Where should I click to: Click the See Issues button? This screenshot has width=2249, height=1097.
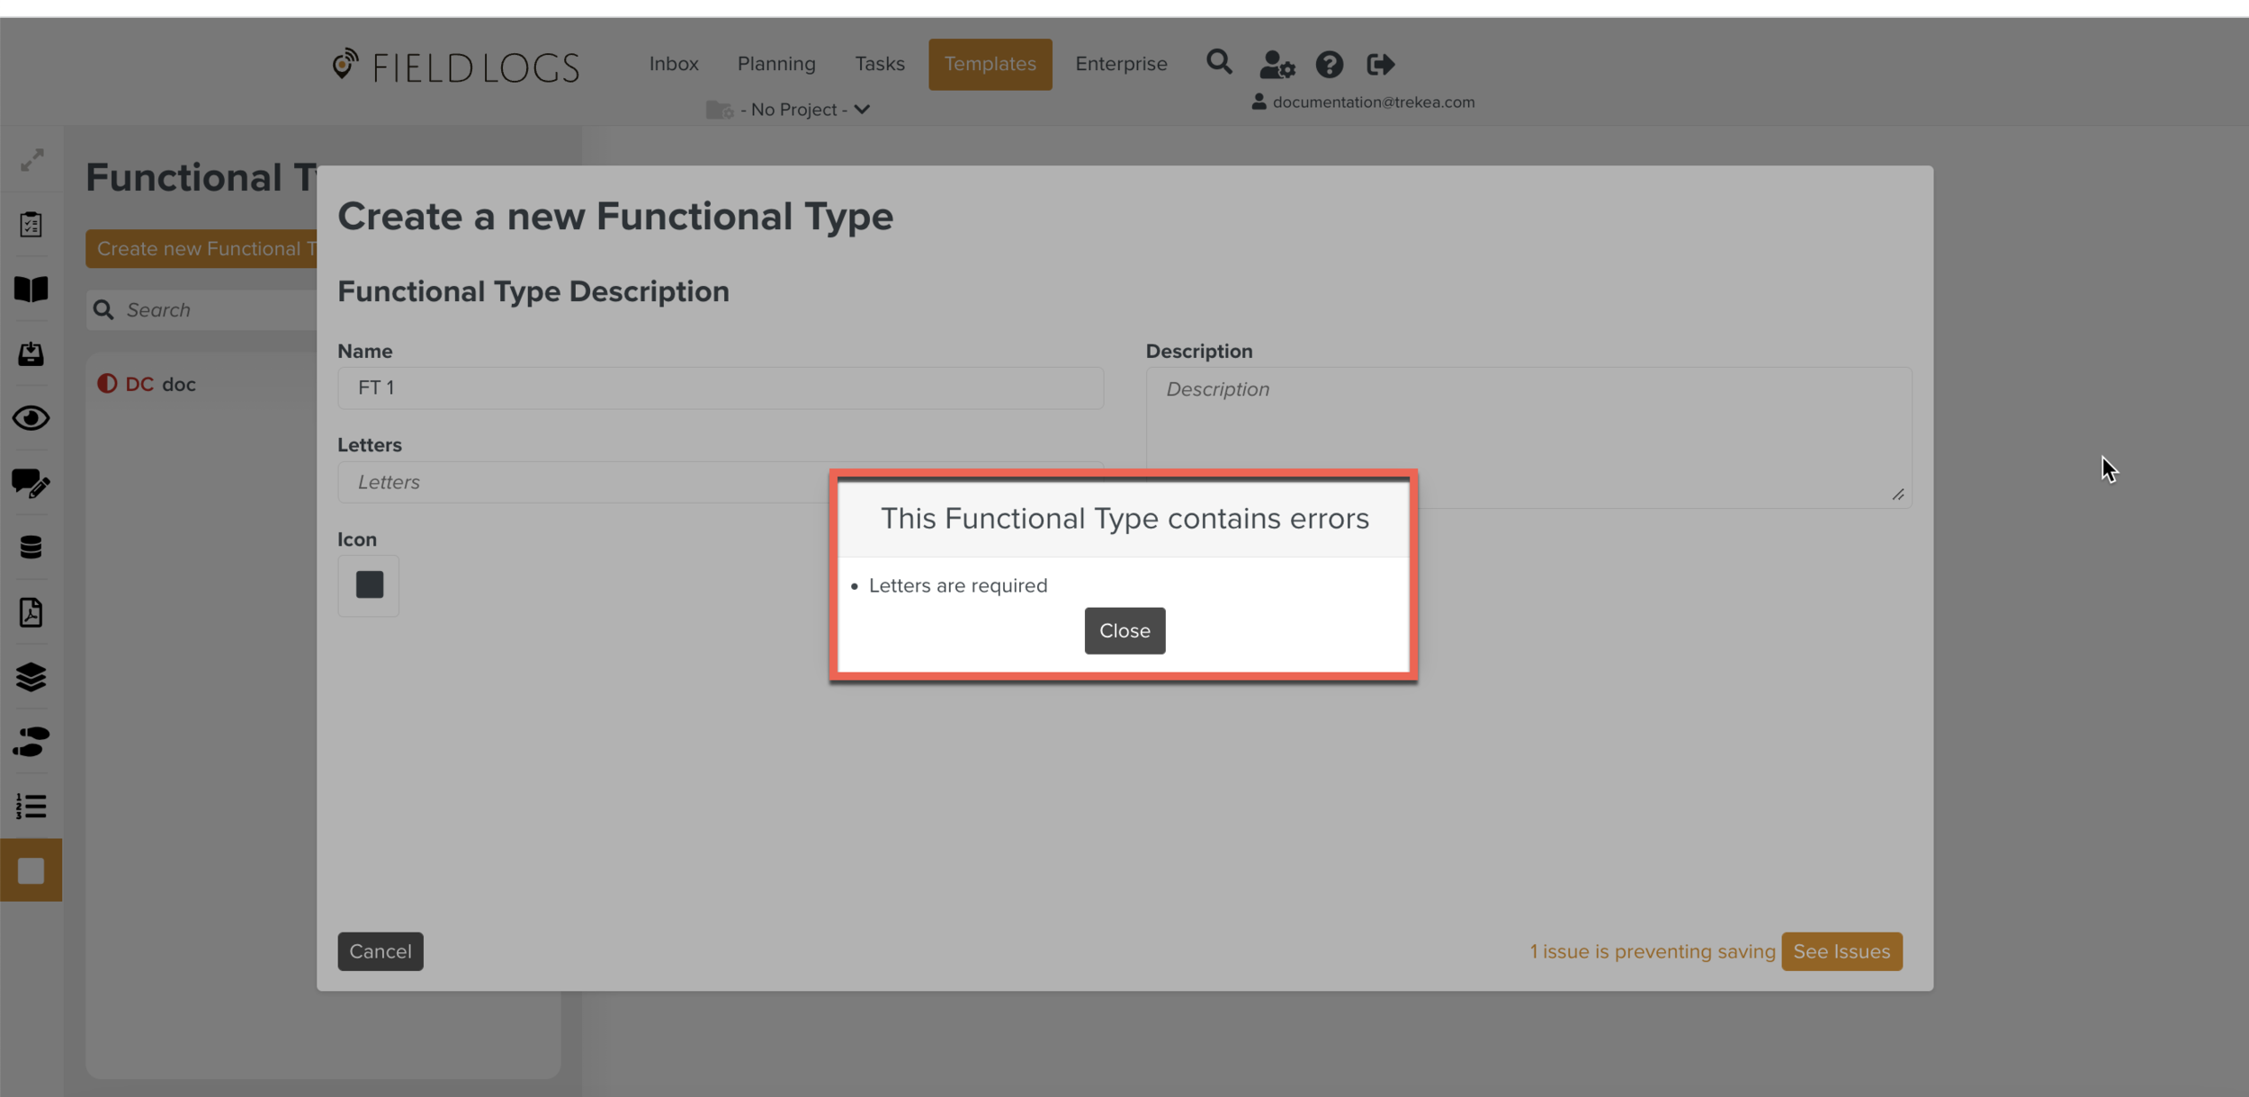click(1841, 951)
